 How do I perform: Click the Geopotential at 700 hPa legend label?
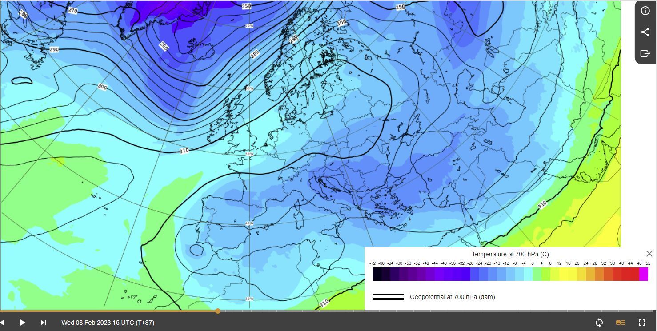coord(452,297)
